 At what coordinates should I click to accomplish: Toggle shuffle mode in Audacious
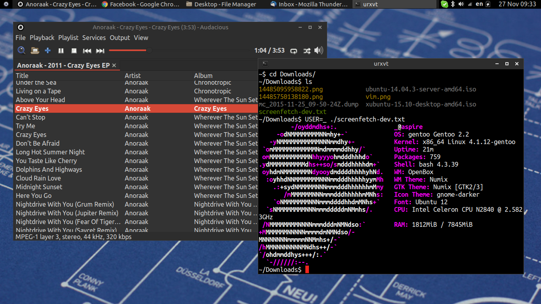(307, 51)
